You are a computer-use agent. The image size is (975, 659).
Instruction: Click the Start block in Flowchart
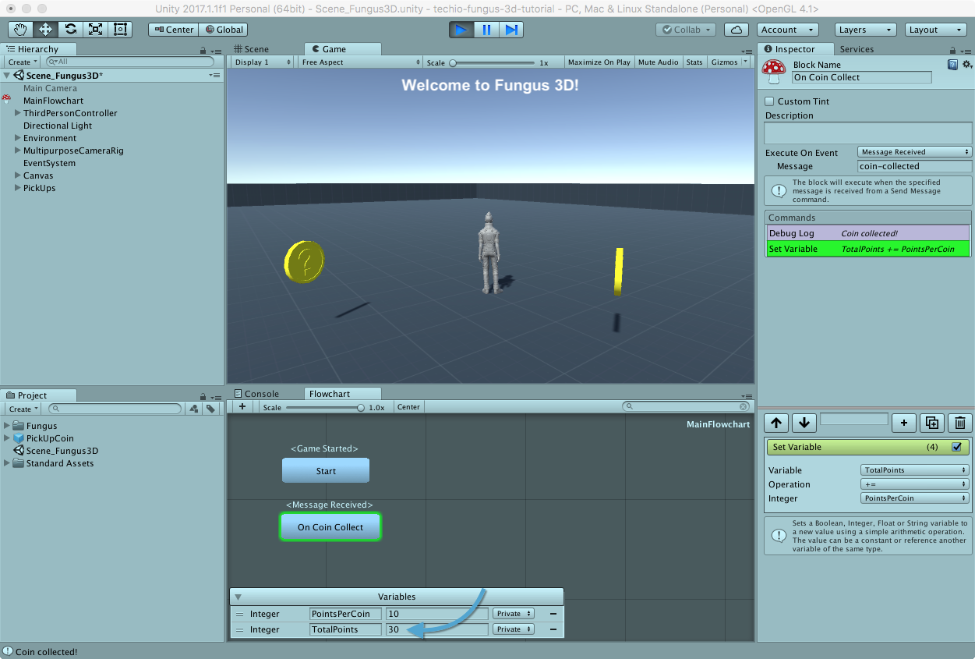point(326,471)
